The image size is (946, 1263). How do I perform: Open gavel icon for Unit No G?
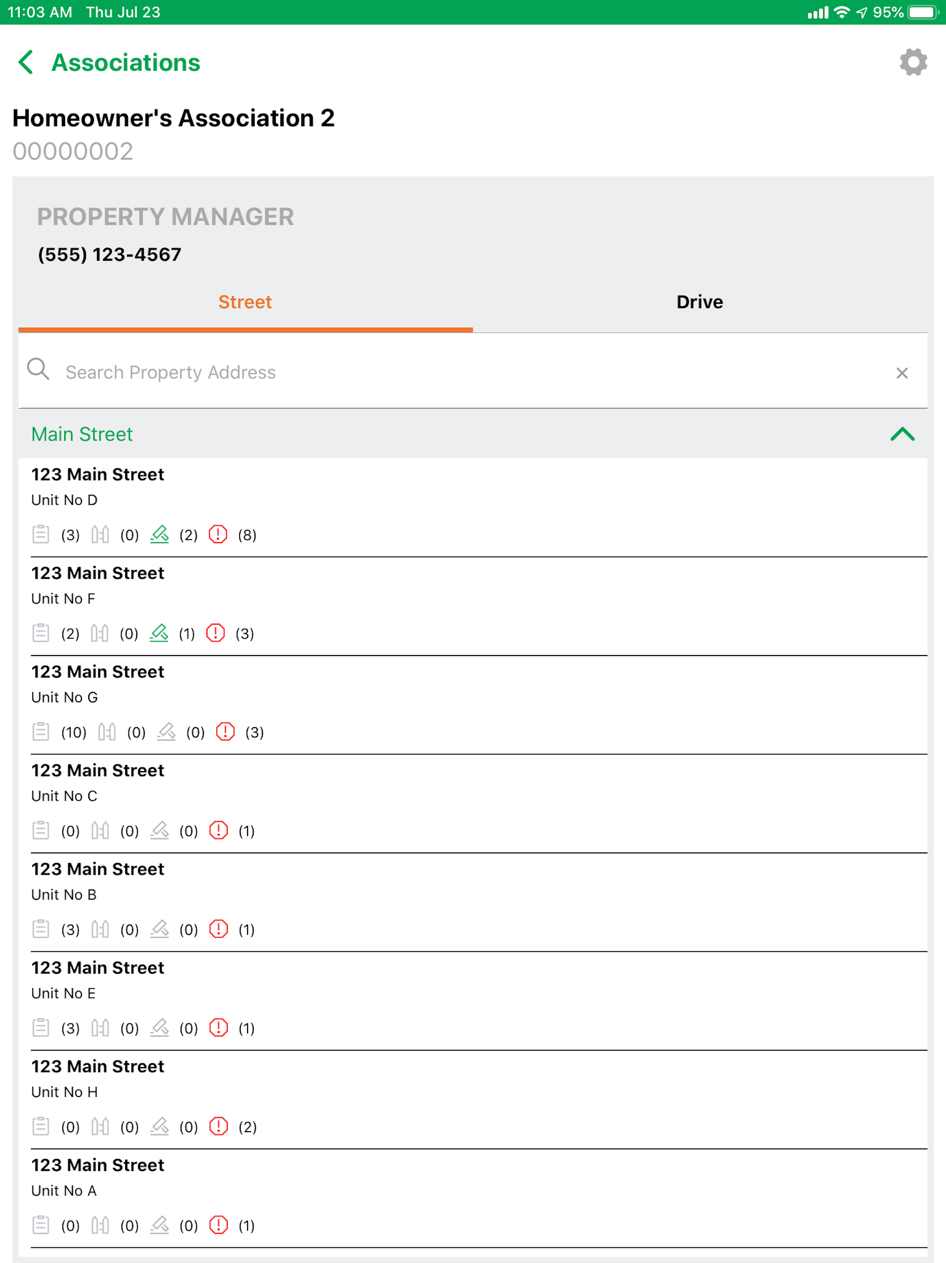(166, 731)
